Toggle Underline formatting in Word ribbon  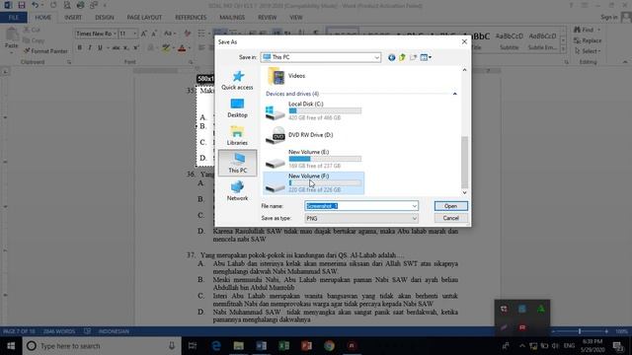click(x=100, y=48)
